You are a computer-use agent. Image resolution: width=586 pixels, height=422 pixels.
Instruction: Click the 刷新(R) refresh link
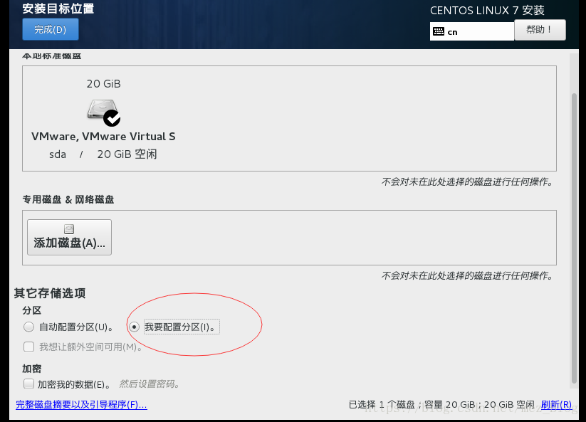pos(558,403)
